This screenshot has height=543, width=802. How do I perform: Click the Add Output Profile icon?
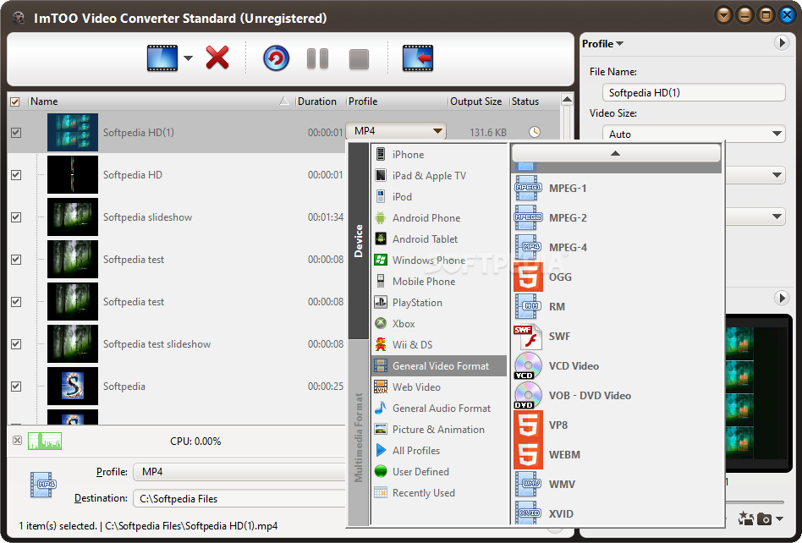[x=418, y=58]
